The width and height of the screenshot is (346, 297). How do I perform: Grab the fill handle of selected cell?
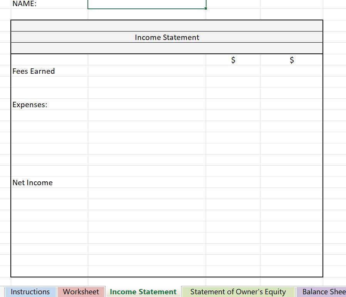coord(206,8)
